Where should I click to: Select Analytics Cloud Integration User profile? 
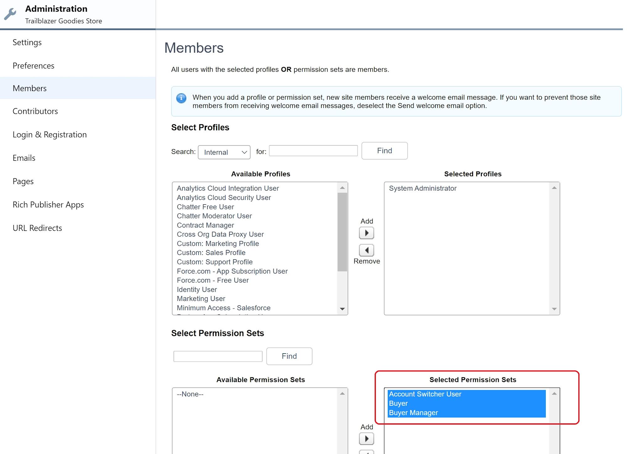click(228, 188)
